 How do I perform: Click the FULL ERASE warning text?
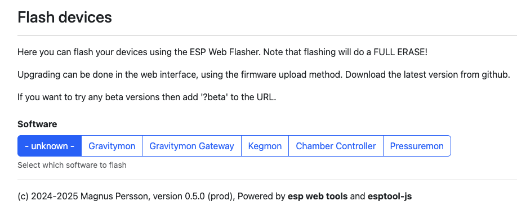point(400,52)
